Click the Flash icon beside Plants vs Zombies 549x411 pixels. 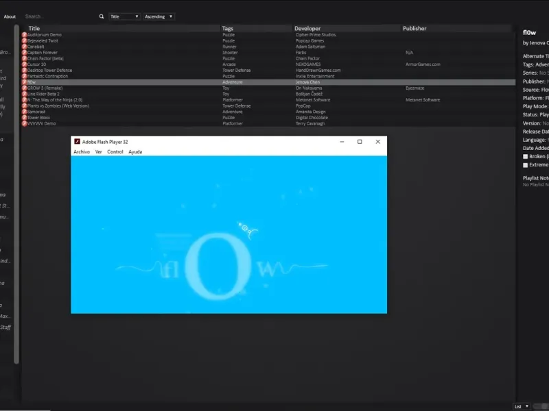(x=24, y=106)
